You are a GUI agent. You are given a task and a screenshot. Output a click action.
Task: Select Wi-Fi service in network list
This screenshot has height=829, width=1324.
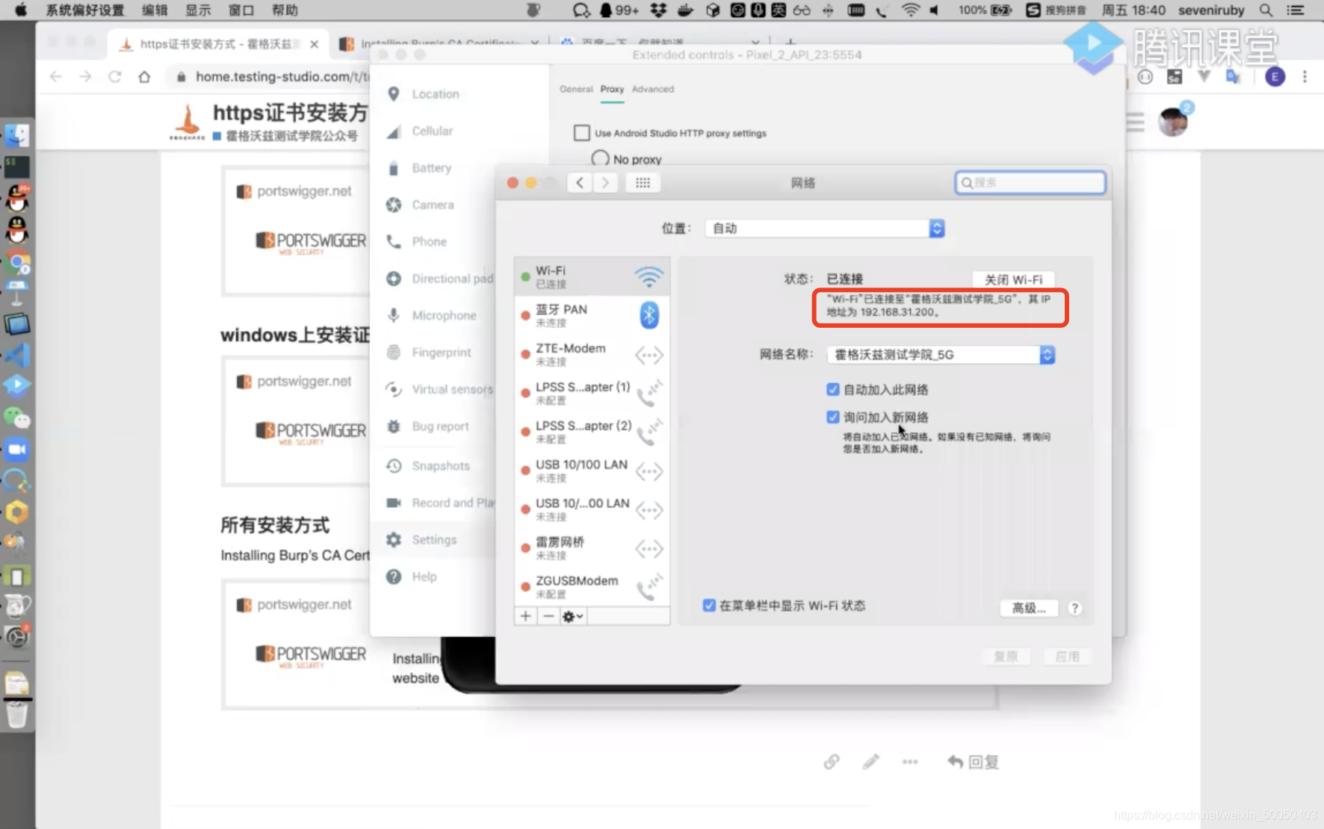pyautogui.click(x=592, y=276)
